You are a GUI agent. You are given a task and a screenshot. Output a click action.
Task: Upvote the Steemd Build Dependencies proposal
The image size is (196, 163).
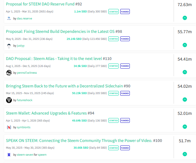tap(184, 45)
